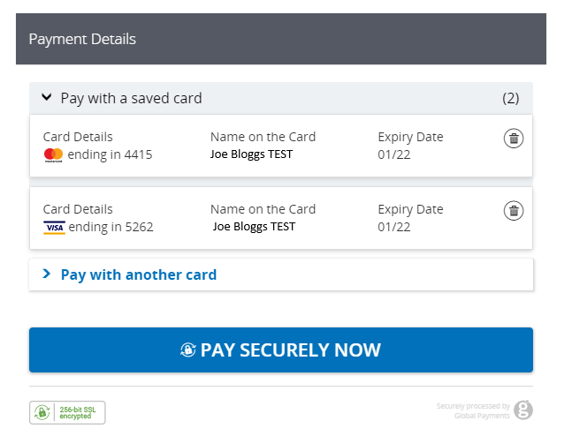Click the Securely processed by Global Payments text
572x436 pixels.
click(473, 411)
